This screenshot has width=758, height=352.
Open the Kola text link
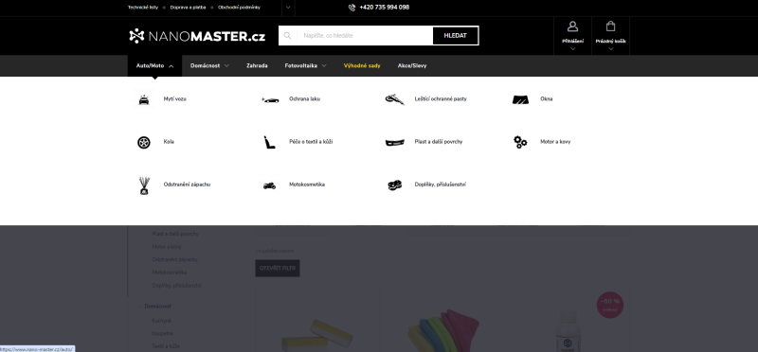click(x=169, y=142)
